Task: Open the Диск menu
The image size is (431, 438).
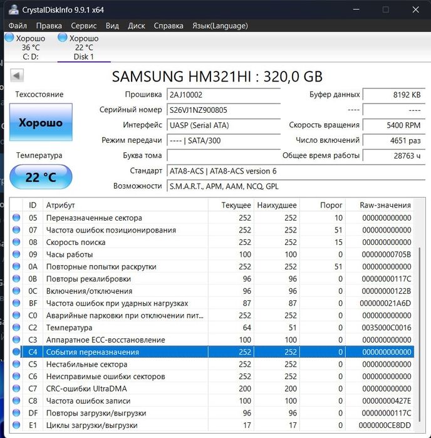Action: pyautogui.click(x=137, y=26)
